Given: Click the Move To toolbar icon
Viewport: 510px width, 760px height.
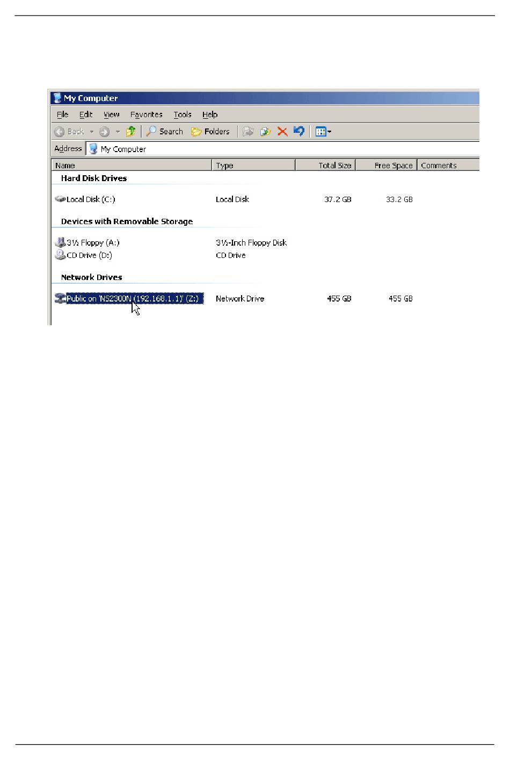Looking at the screenshot, I should pyautogui.click(x=247, y=131).
